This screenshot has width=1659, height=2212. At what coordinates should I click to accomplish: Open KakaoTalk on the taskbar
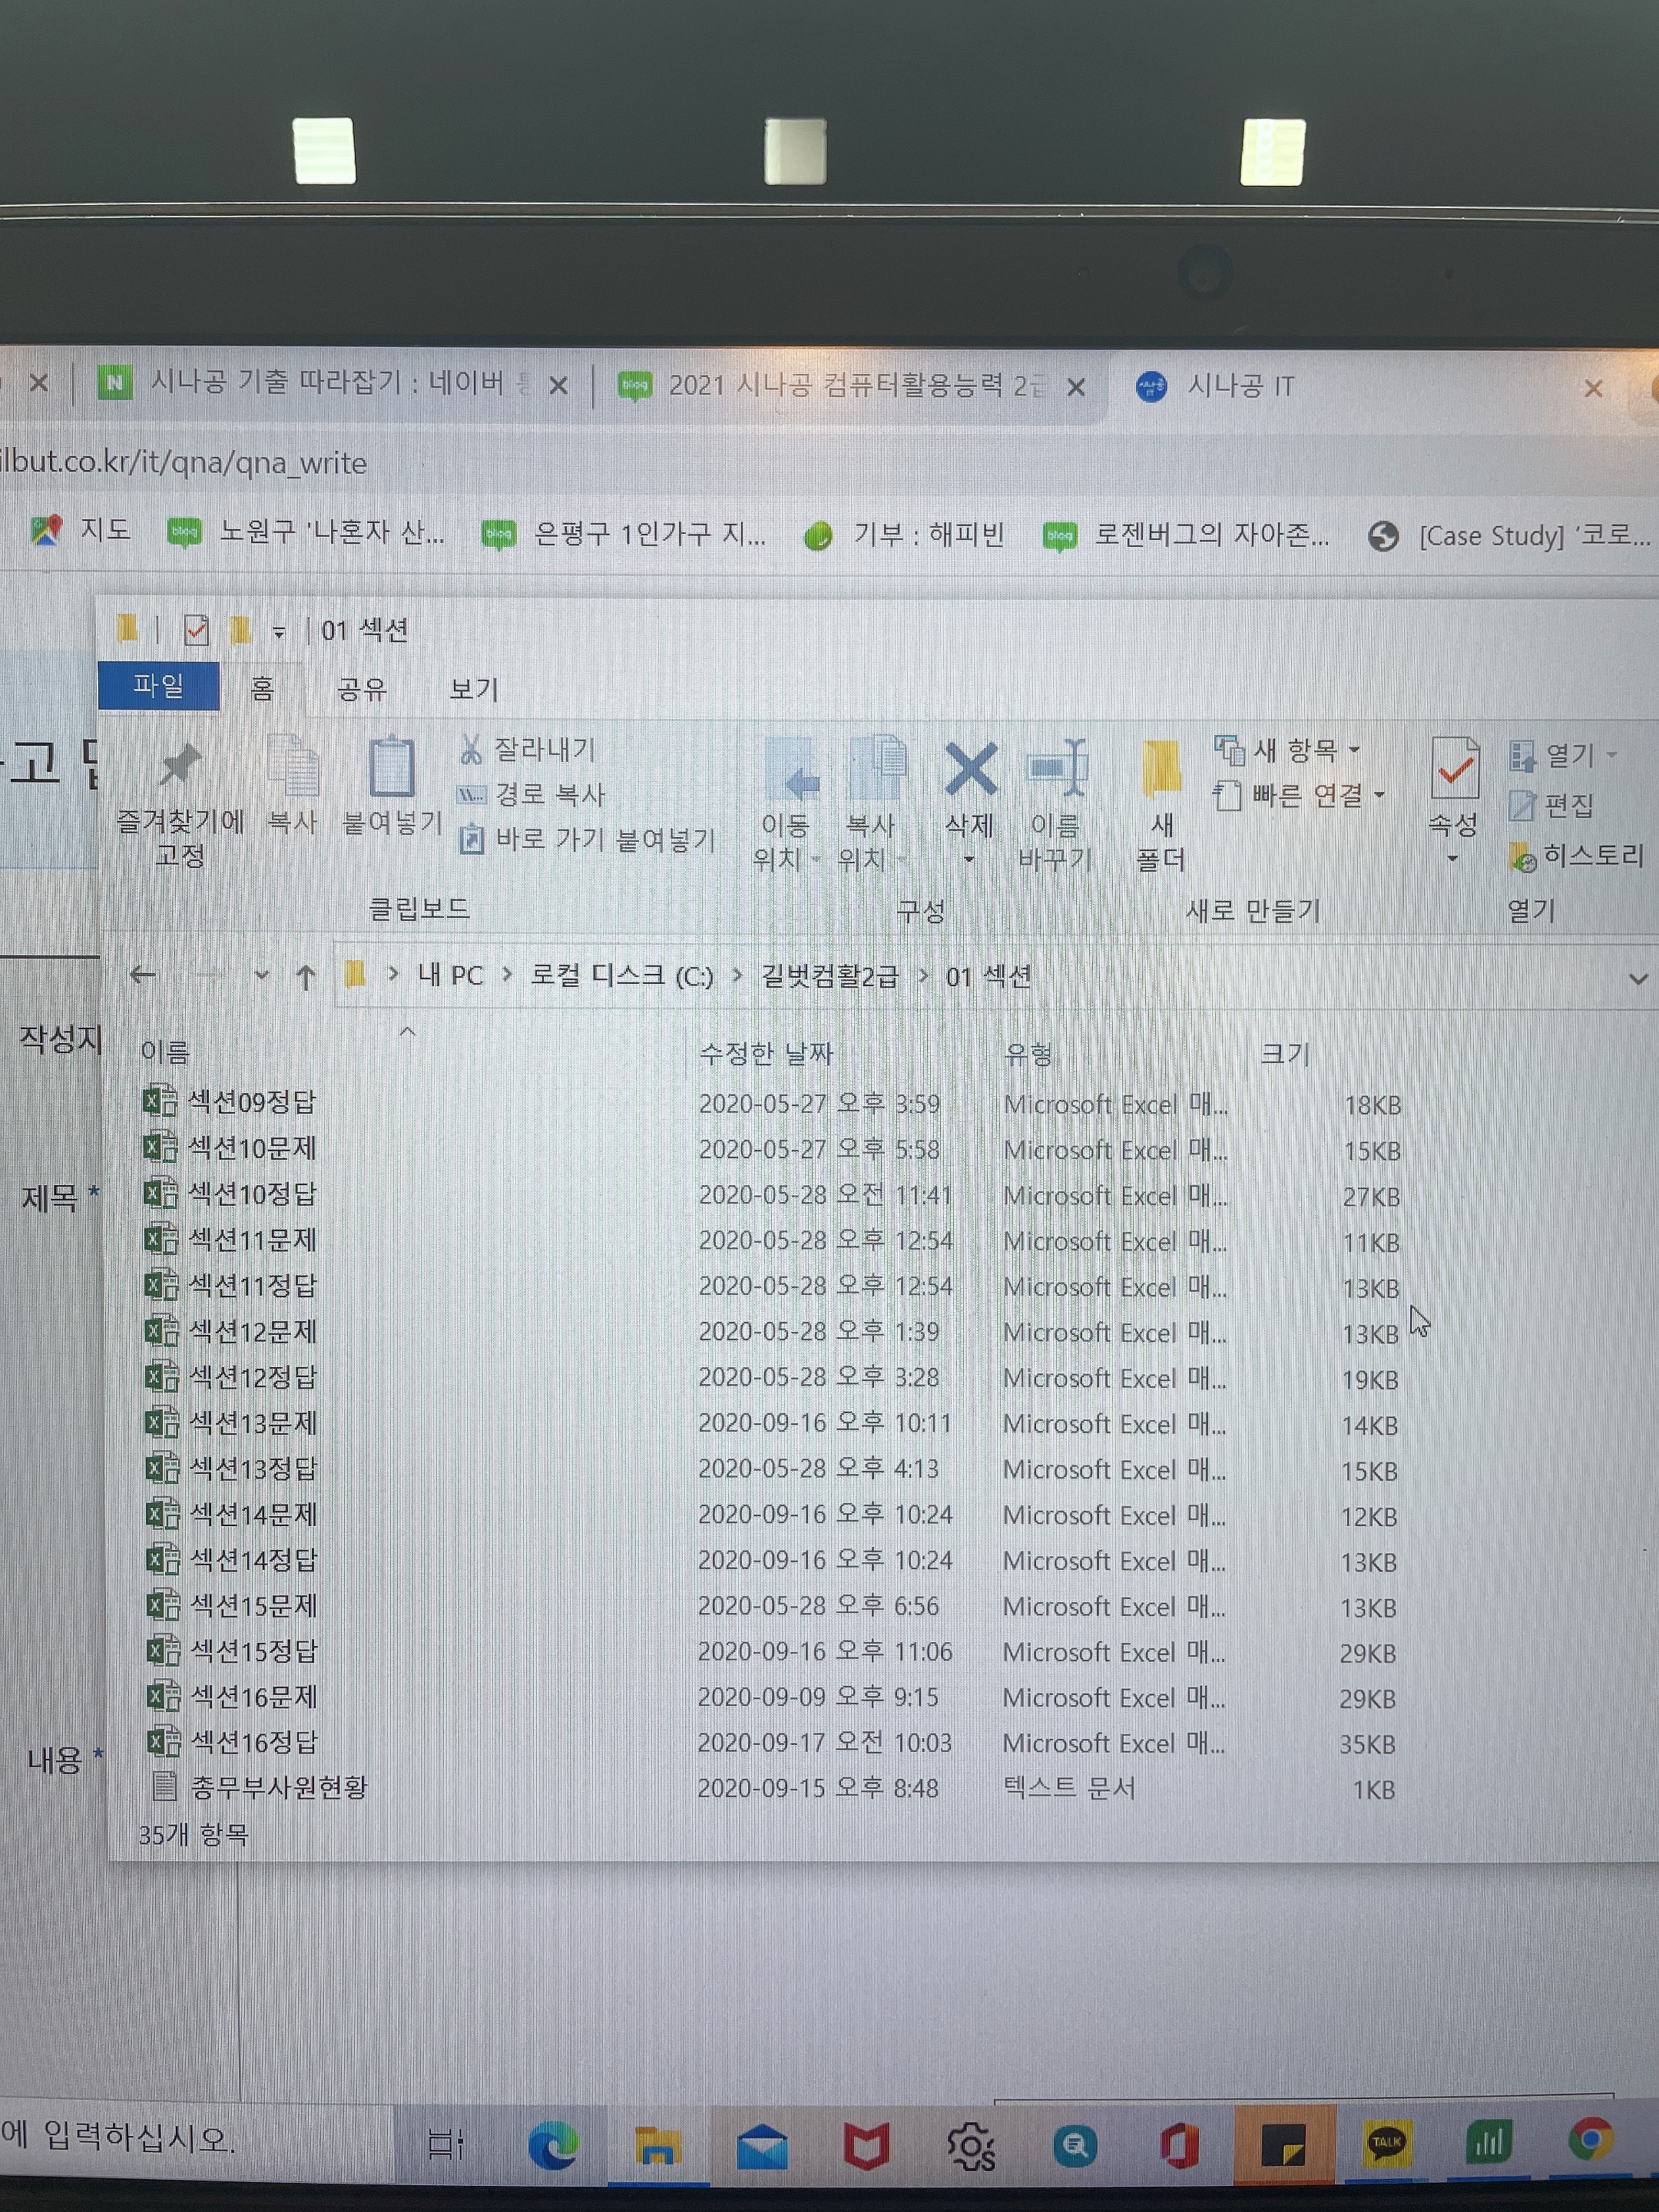pyautogui.click(x=1386, y=2144)
